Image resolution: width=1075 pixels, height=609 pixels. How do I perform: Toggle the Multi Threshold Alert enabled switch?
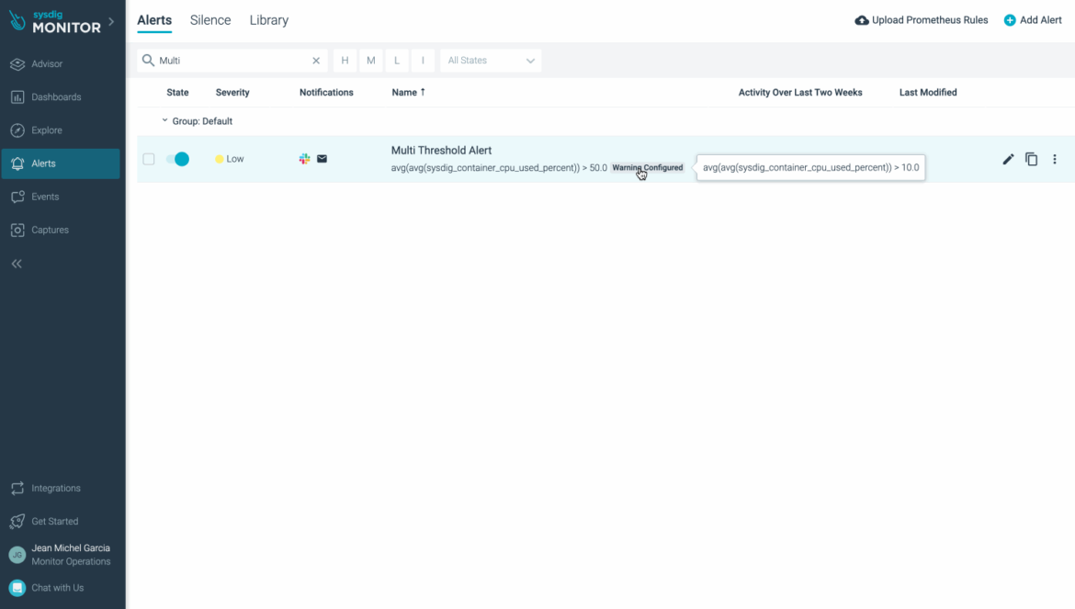(x=177, y=159)
